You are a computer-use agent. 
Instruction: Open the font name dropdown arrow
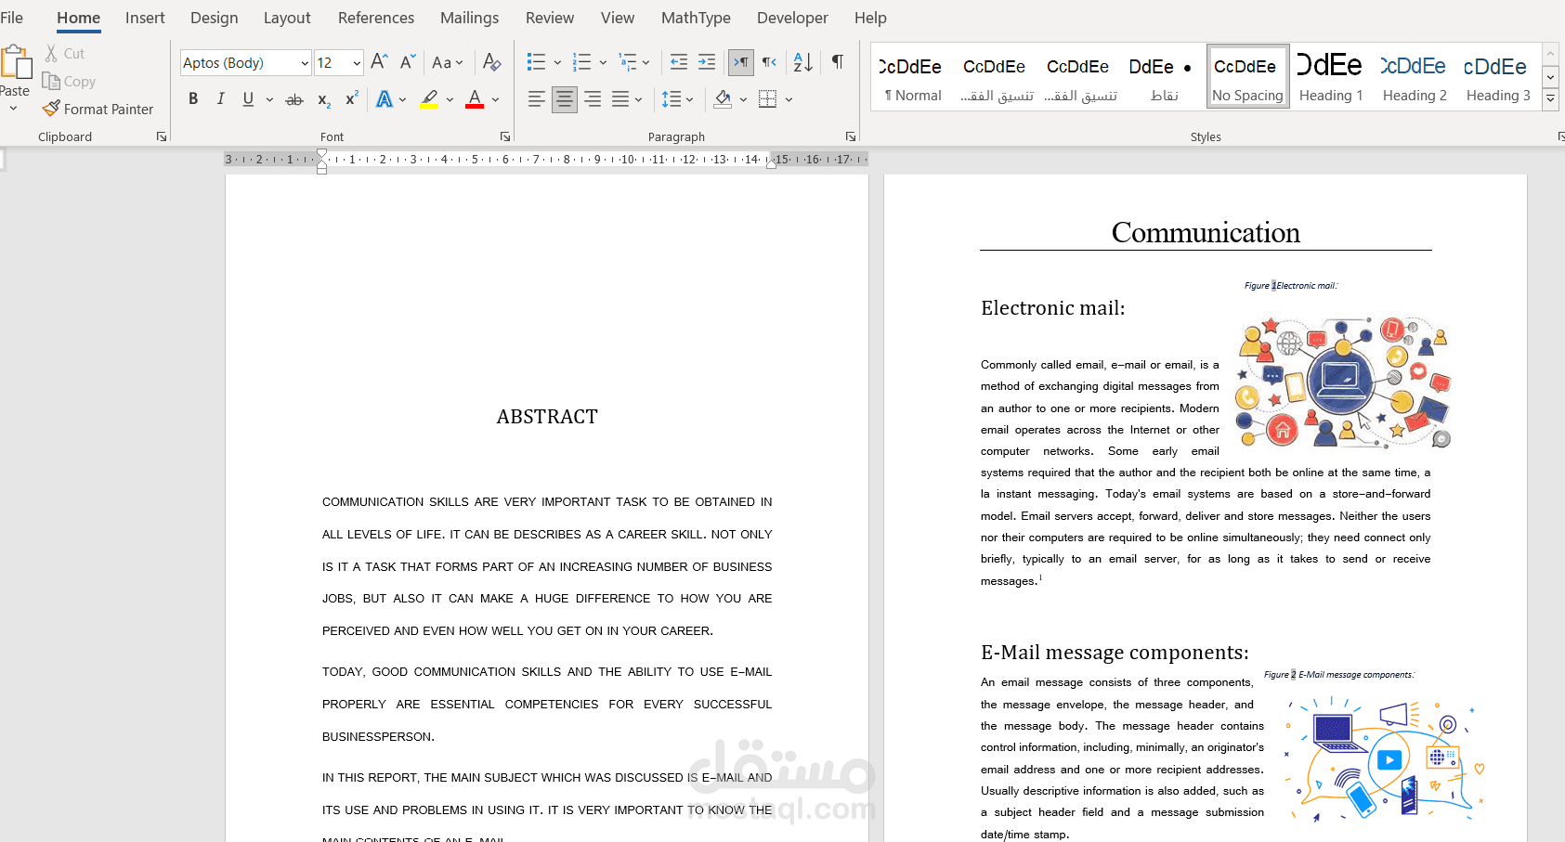[x=305, y=63]
